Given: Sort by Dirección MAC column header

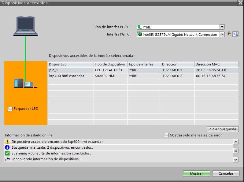Looking at the screenshot, I should (x=216, y=64).
